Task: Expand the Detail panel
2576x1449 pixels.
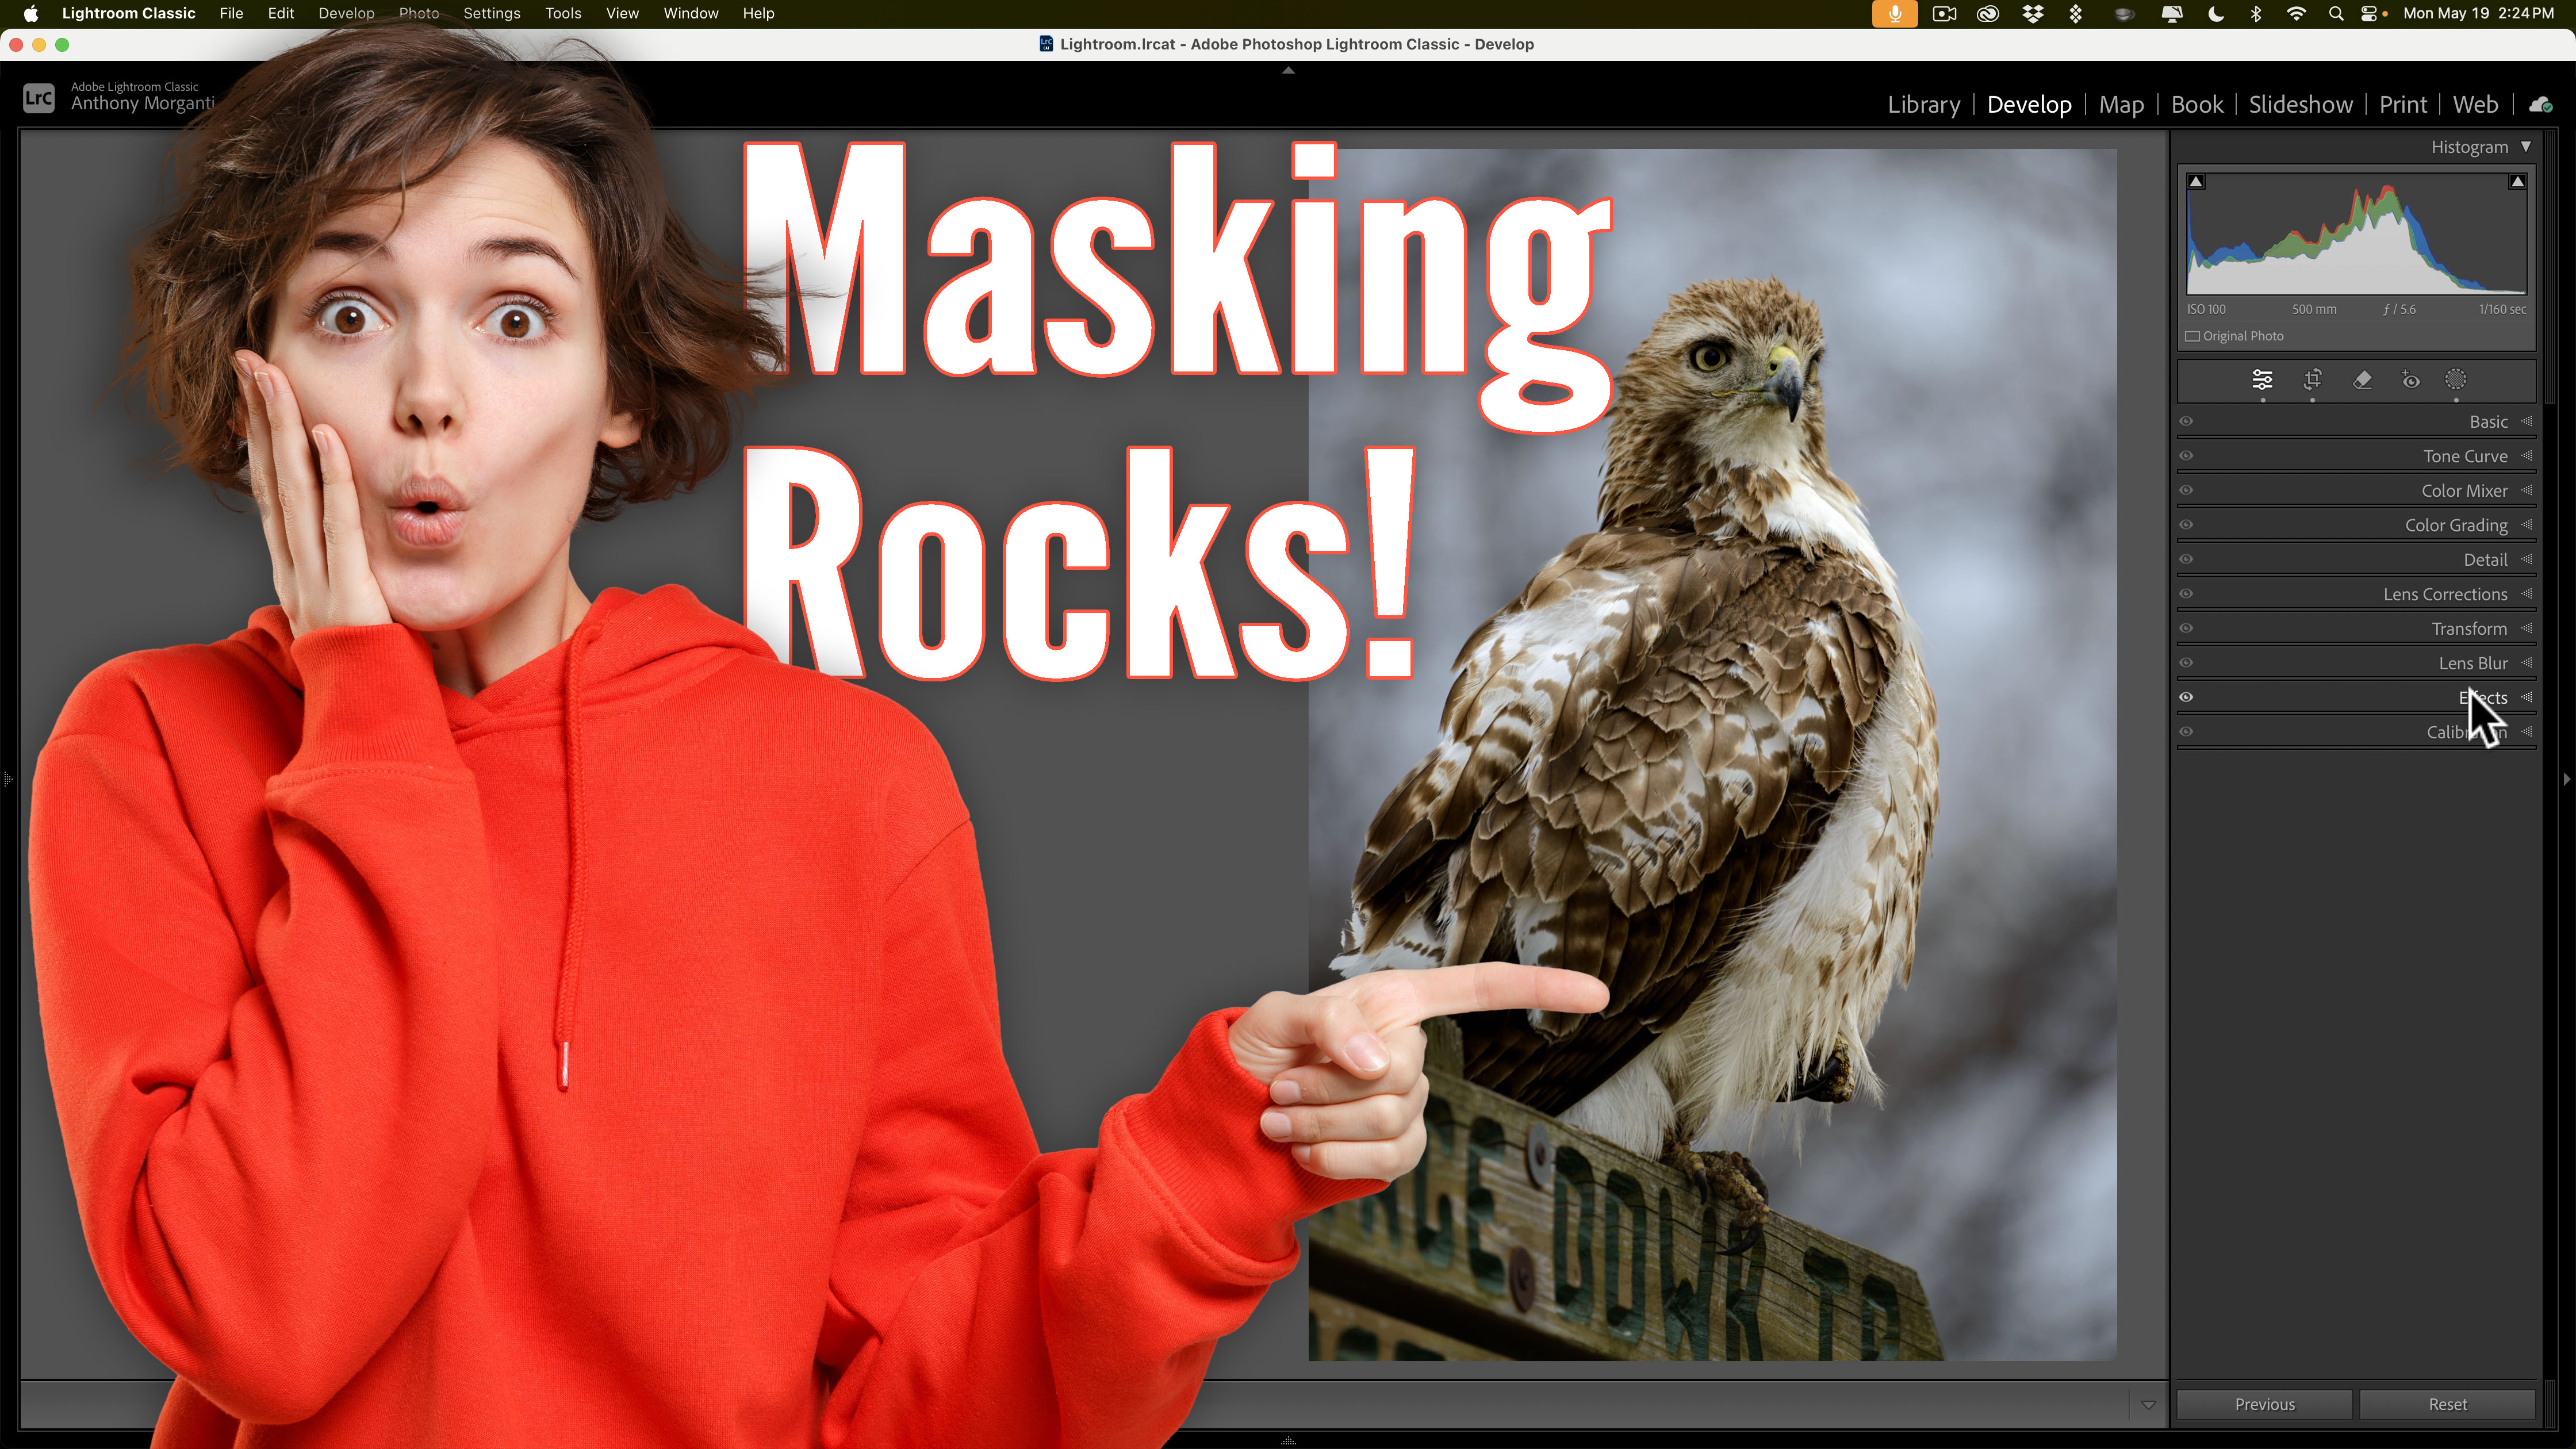Action: point(2527,559)
